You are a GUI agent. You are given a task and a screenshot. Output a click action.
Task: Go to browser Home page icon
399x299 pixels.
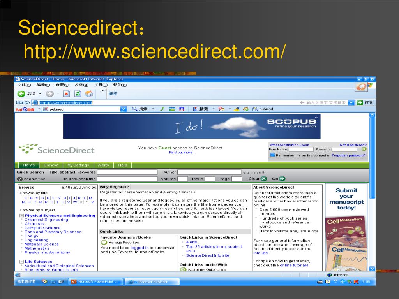point(89,94)
